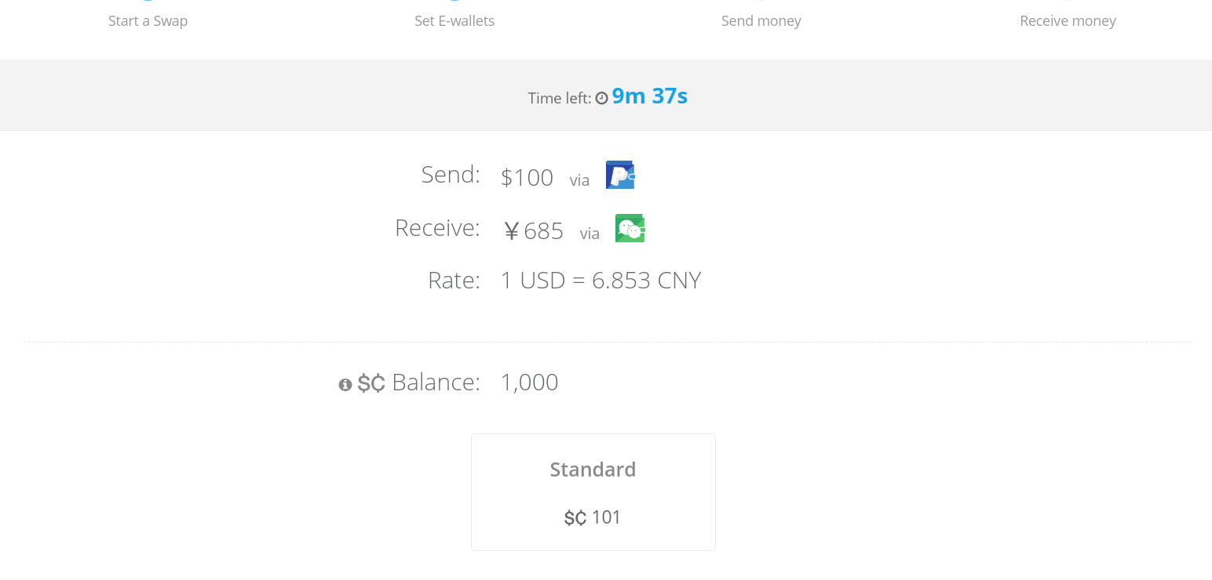Click the PayPal wallet icon
This screenshot has height=580, width=1212.
click(620, 175)
